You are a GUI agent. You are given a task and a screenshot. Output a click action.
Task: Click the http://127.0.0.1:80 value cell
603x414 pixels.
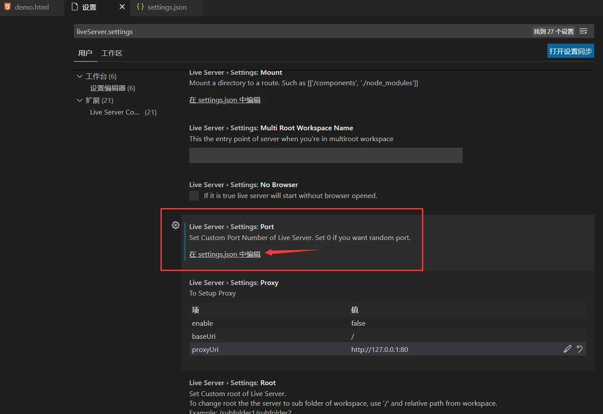[x=380, y=349]
